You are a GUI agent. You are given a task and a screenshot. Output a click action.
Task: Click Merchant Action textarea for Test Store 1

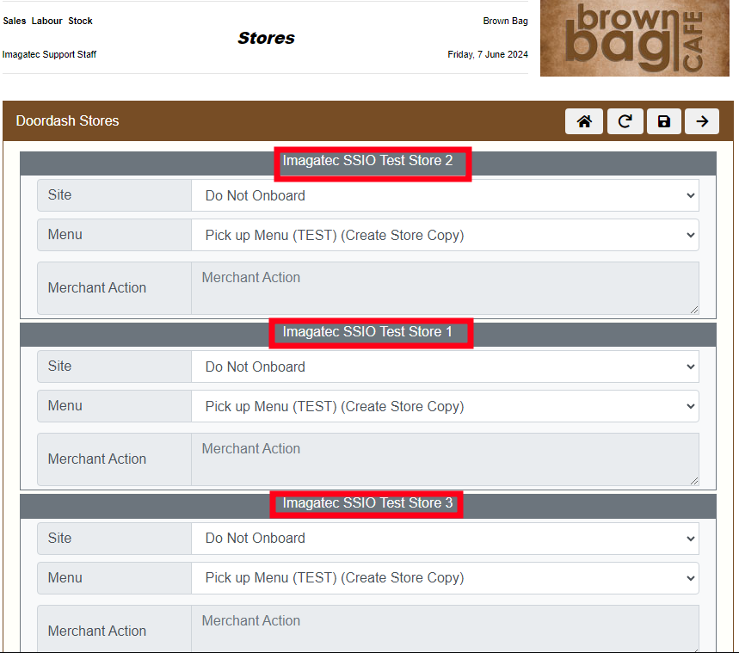(445, 459)
